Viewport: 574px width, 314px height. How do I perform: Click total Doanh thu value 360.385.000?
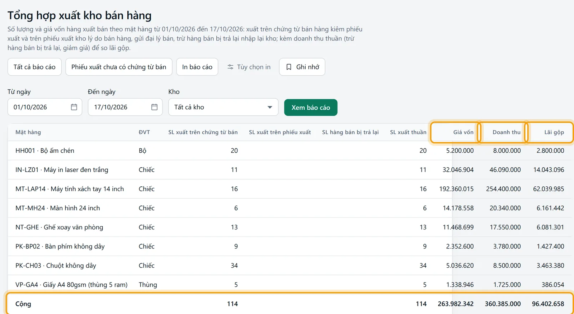click(x=503, y=304)
